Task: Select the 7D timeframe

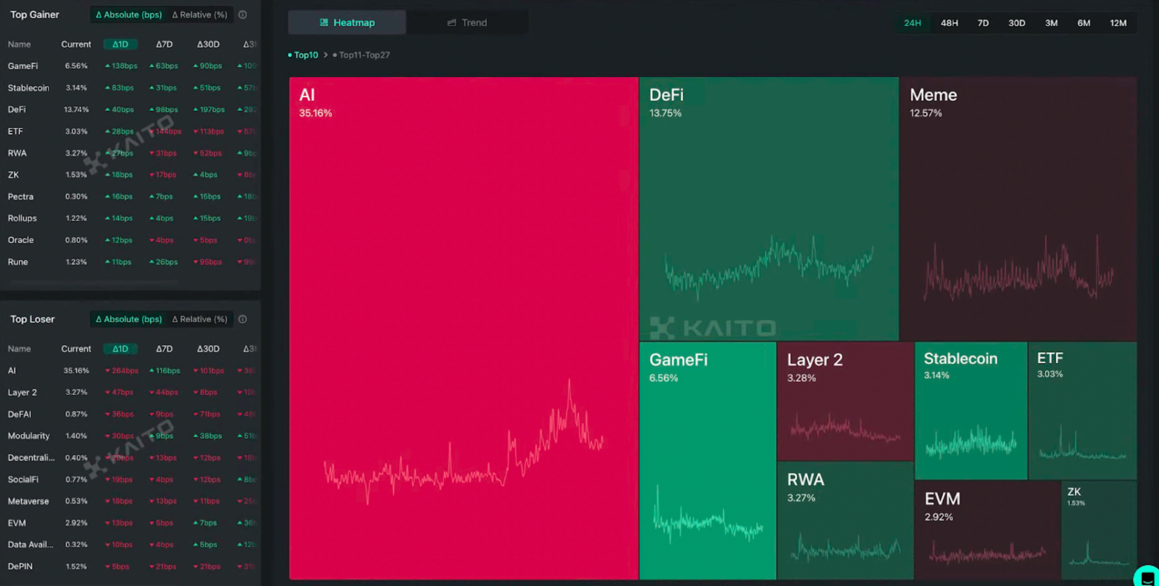Action: [x=983, y=23]
